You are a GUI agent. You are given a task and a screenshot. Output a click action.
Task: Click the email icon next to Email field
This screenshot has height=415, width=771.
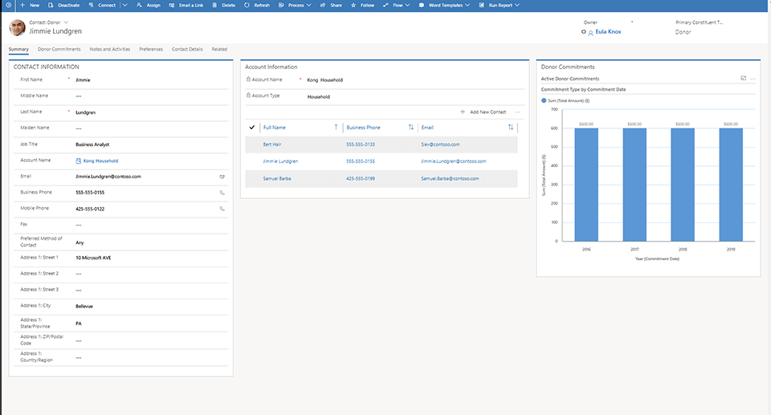point(222,176)
